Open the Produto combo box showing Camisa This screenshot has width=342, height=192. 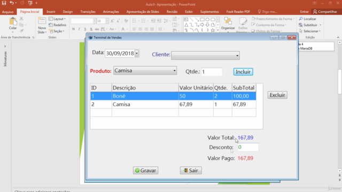145,70
